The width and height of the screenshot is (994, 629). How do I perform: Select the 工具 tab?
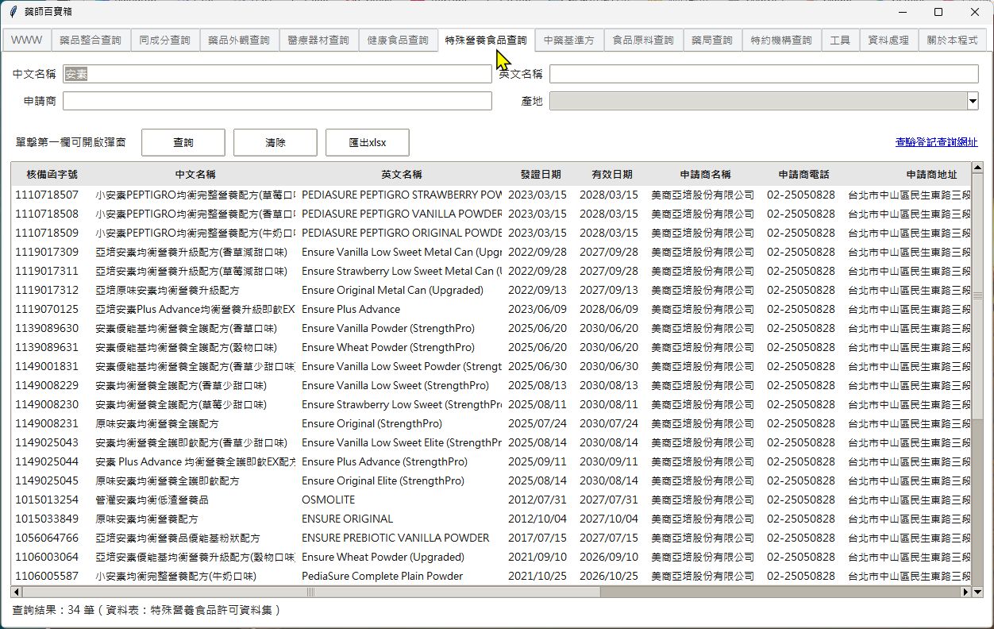[x=840, y=40]
